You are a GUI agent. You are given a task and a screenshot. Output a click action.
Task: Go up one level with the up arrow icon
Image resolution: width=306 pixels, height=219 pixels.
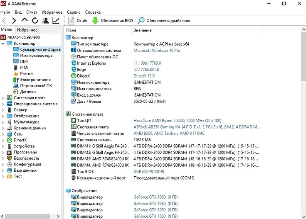pos(25,20)
